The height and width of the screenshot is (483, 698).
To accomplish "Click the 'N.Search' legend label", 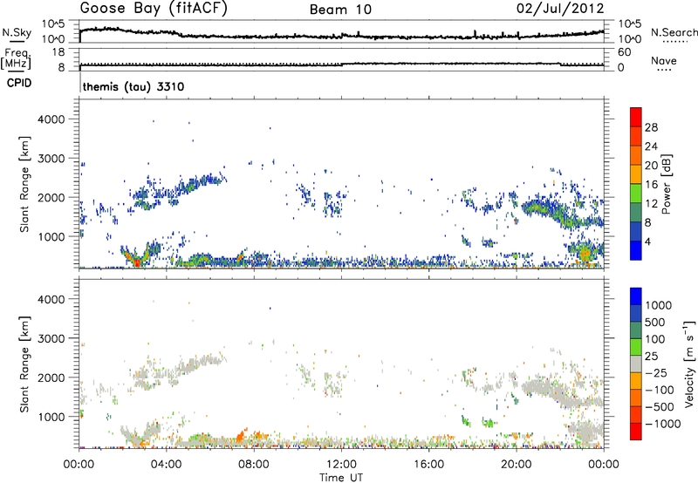I will tap(674, 32).
